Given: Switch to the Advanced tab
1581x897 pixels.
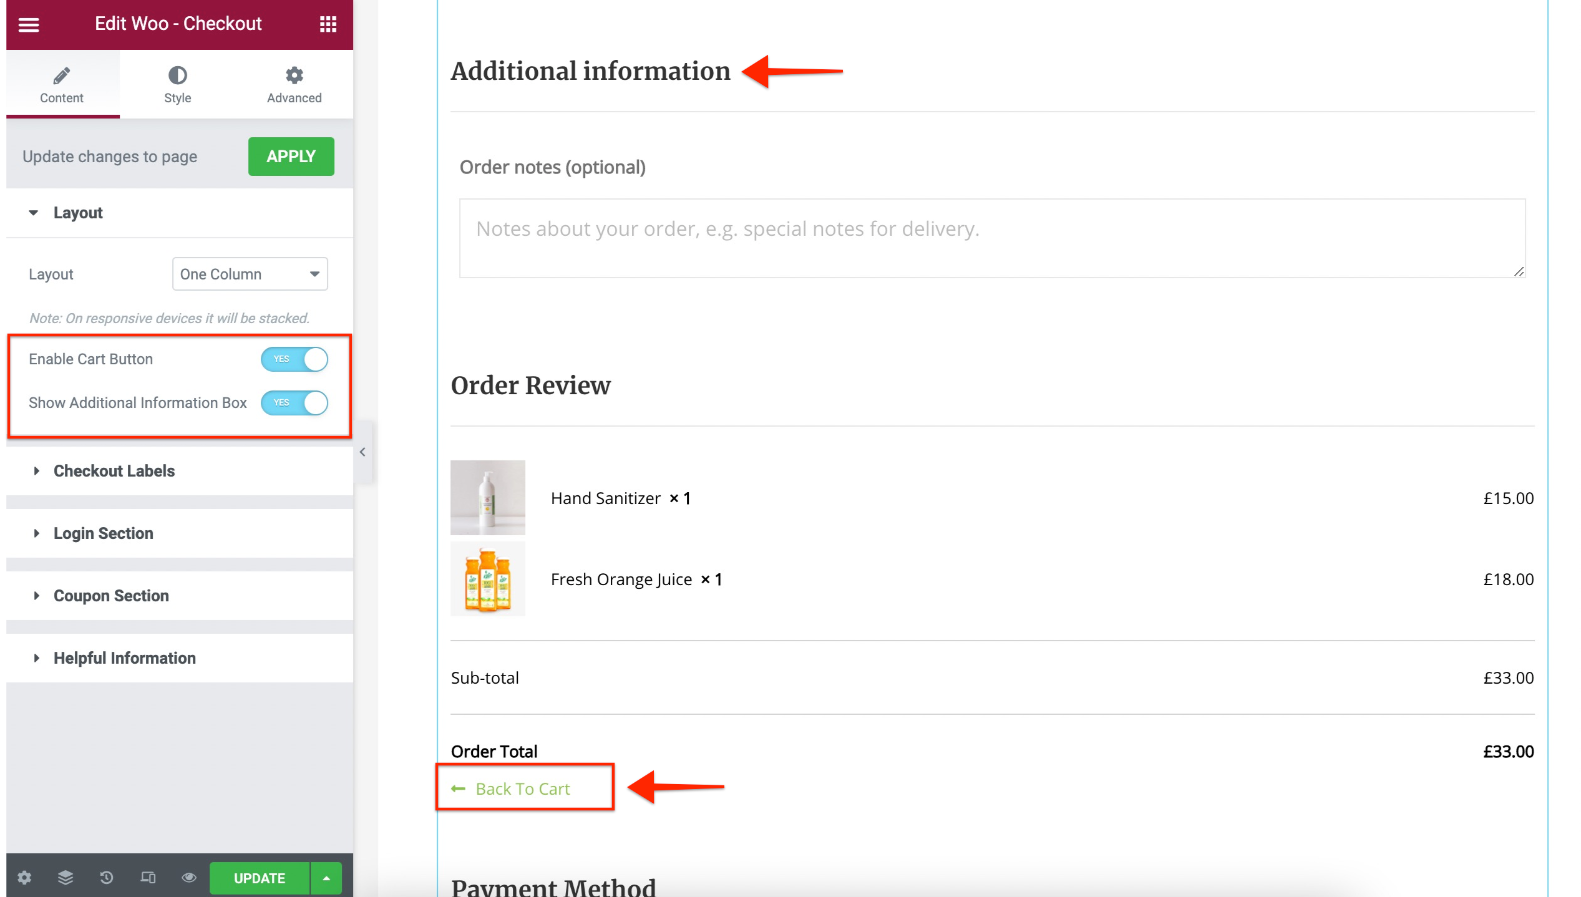Looking at the screenshot, I should (294, 85).
